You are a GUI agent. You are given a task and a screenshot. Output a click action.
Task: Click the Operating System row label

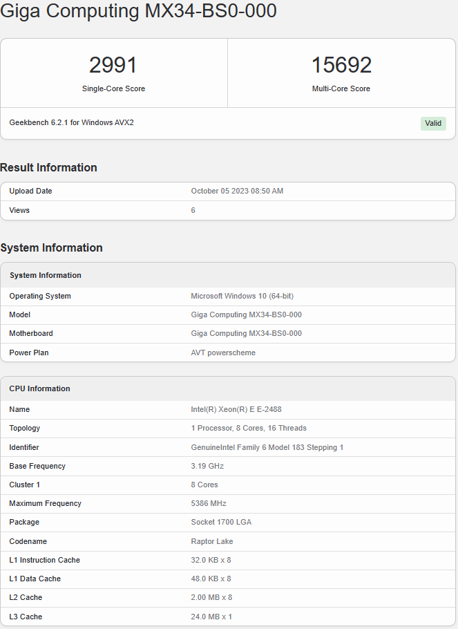coord(40,296)
